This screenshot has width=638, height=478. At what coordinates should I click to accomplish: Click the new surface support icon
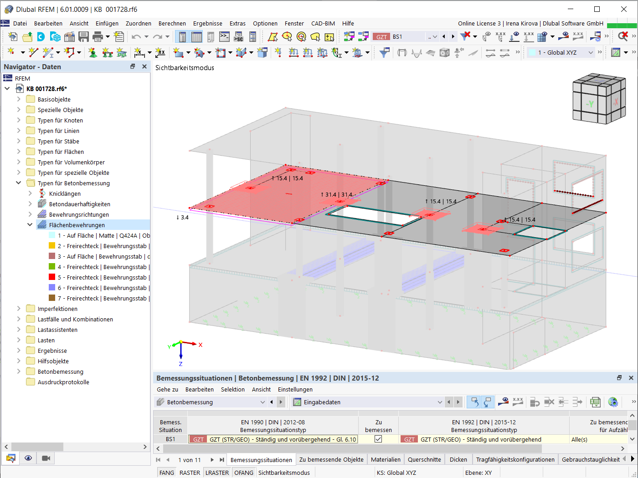coord(122,53)
